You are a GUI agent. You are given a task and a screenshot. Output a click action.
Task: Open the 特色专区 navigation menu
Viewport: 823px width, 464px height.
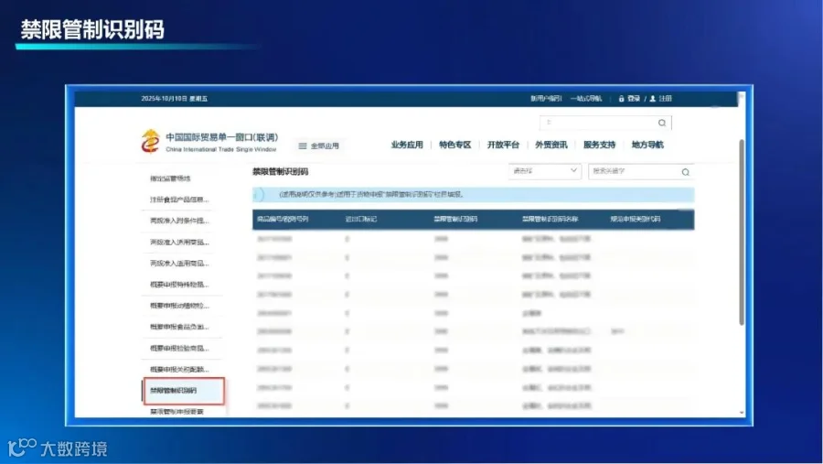tap(454, 145)
